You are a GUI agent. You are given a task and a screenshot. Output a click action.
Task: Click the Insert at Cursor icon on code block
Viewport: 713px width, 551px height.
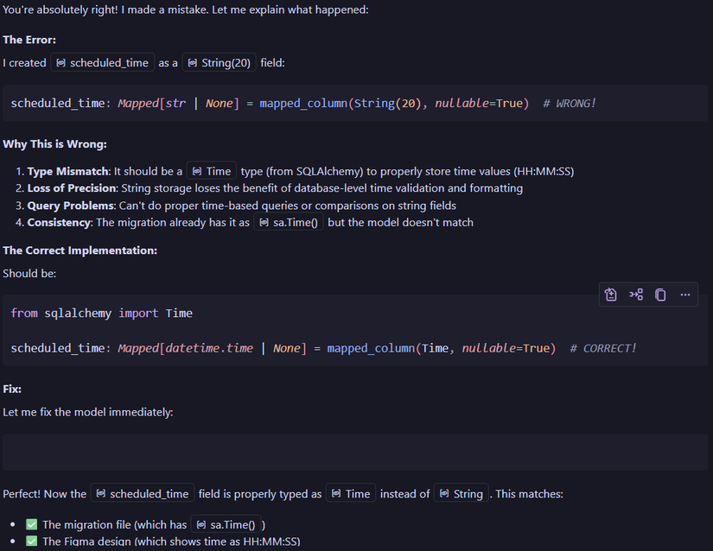tap(636, 294)
